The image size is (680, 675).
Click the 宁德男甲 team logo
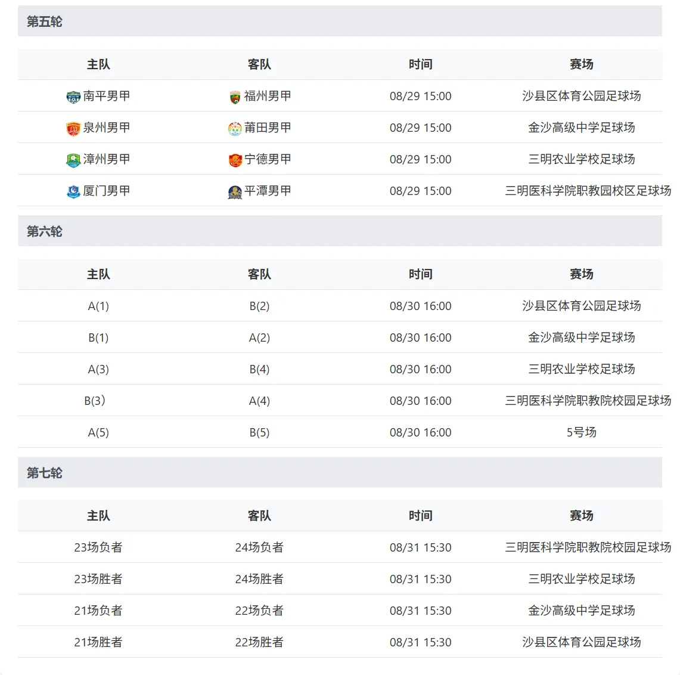pyautogui.click(x=235, y=160)
